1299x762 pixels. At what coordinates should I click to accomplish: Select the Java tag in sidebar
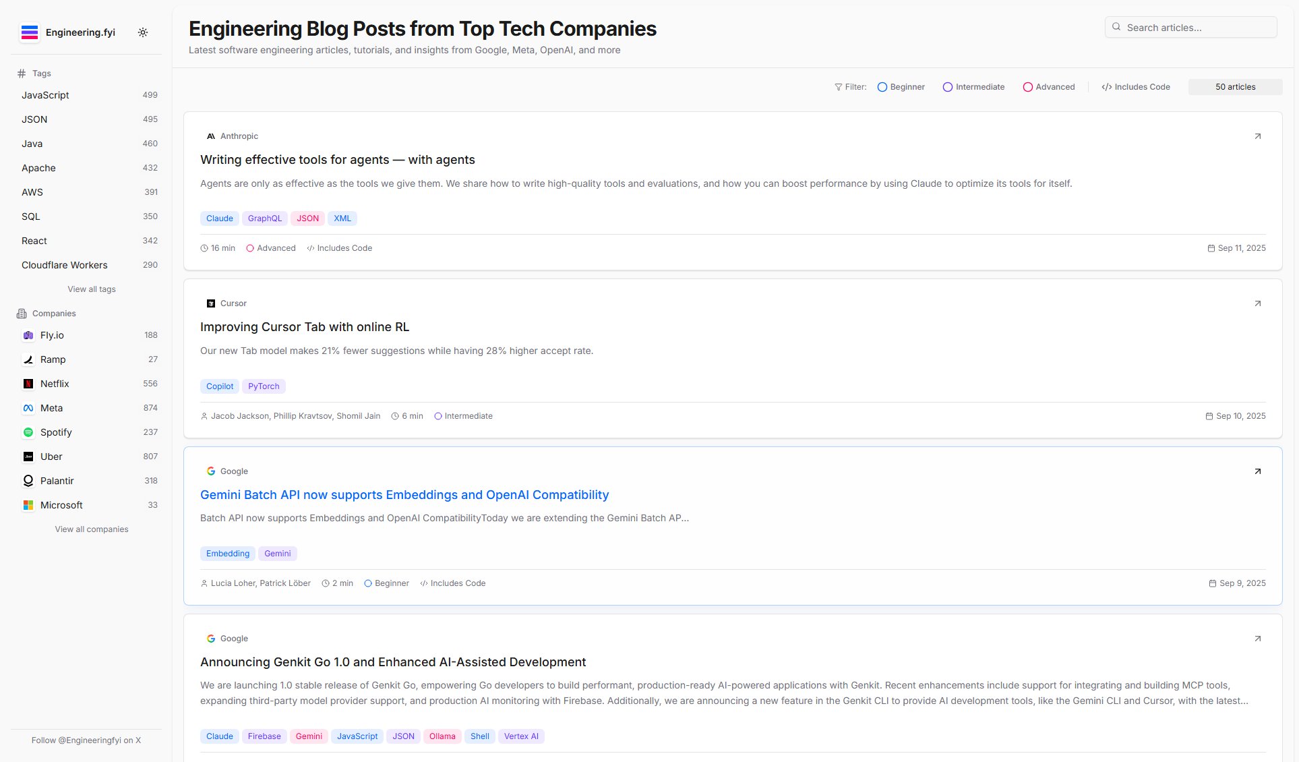(x=90, y=144)
